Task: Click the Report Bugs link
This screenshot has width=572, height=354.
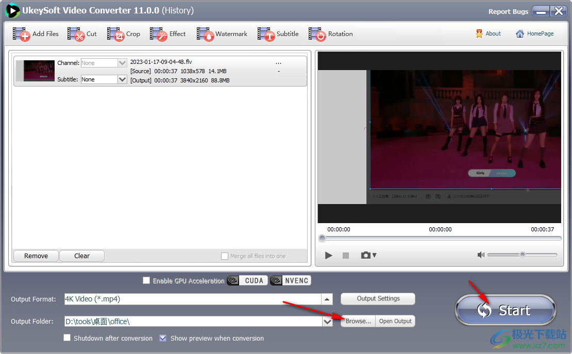Action: click(508, 12)
